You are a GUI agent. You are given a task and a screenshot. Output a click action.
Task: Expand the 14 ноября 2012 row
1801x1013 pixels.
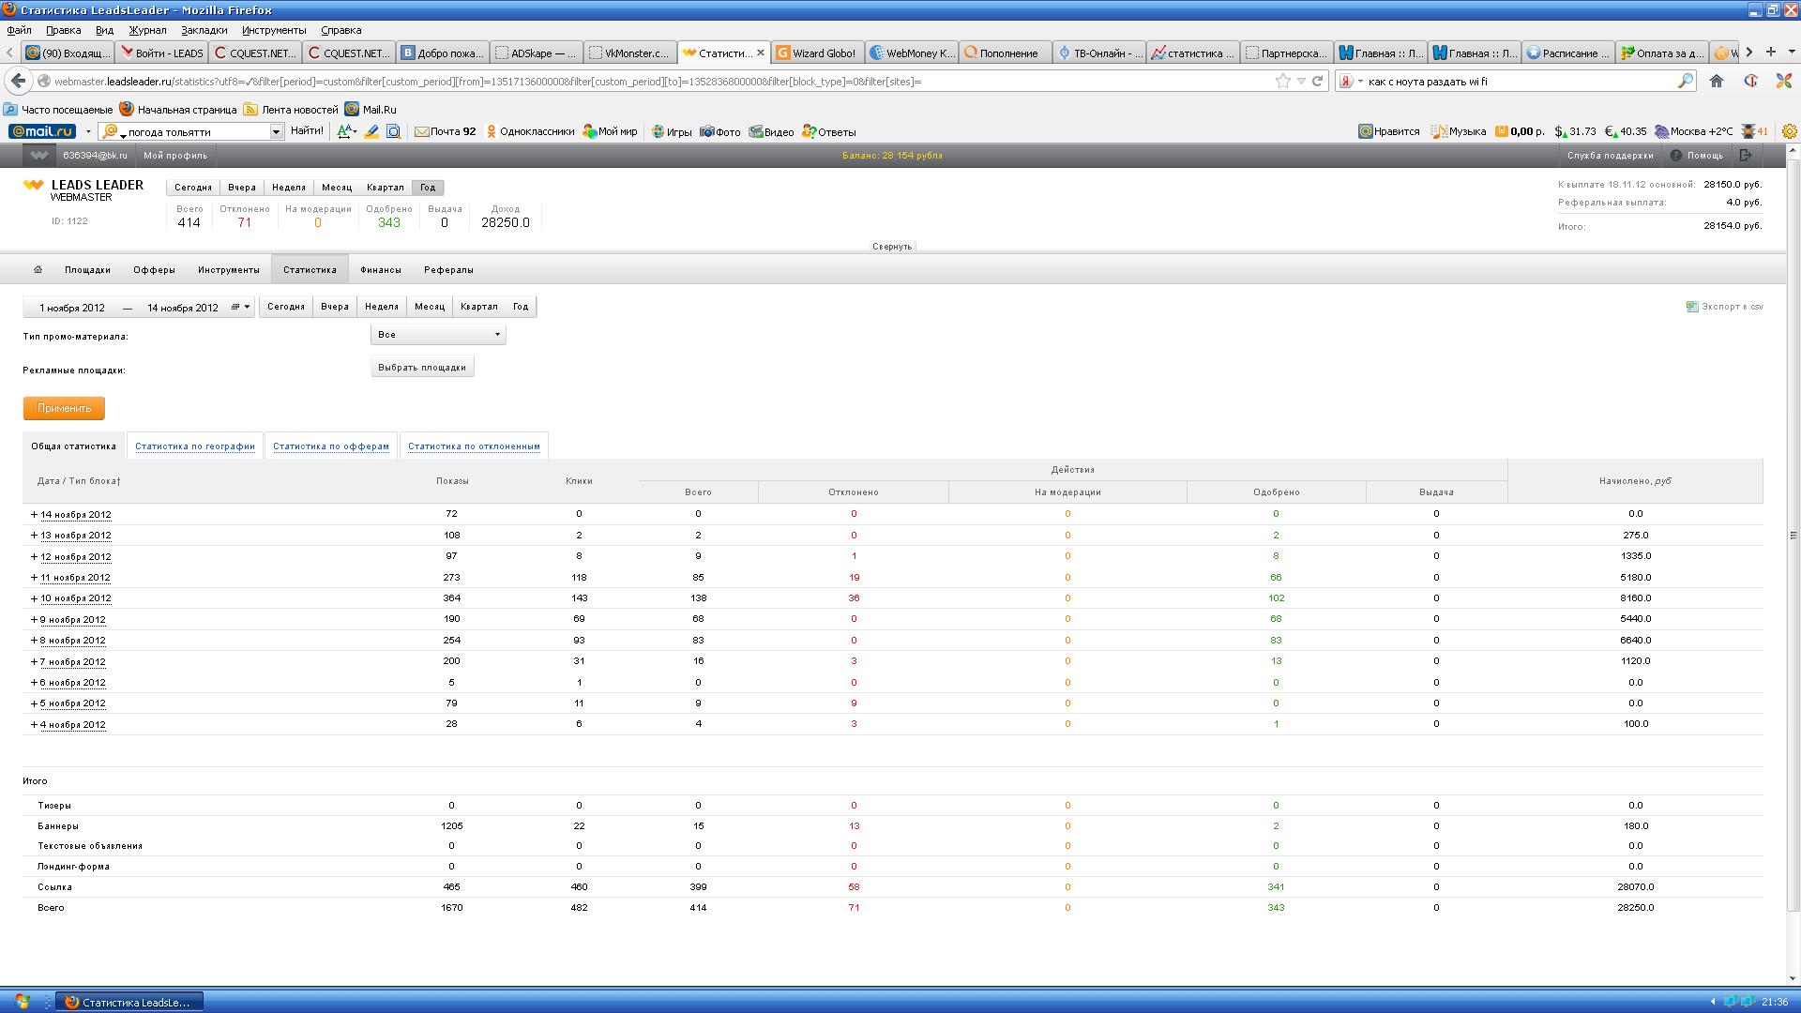(34, 515)
